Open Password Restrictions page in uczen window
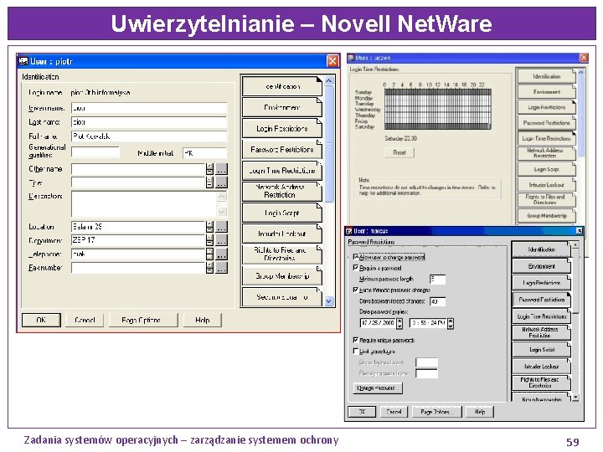 [546, 122]
